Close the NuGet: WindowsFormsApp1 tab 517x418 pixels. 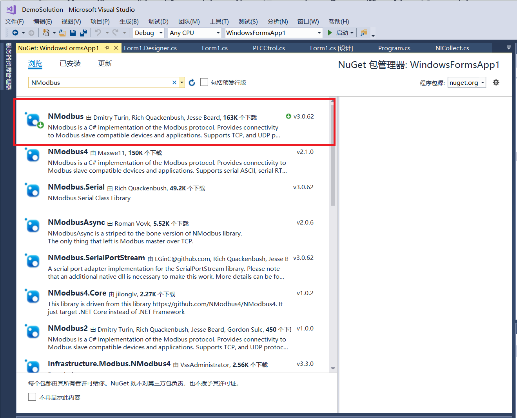pyautogui.click(x=116, y=48)
